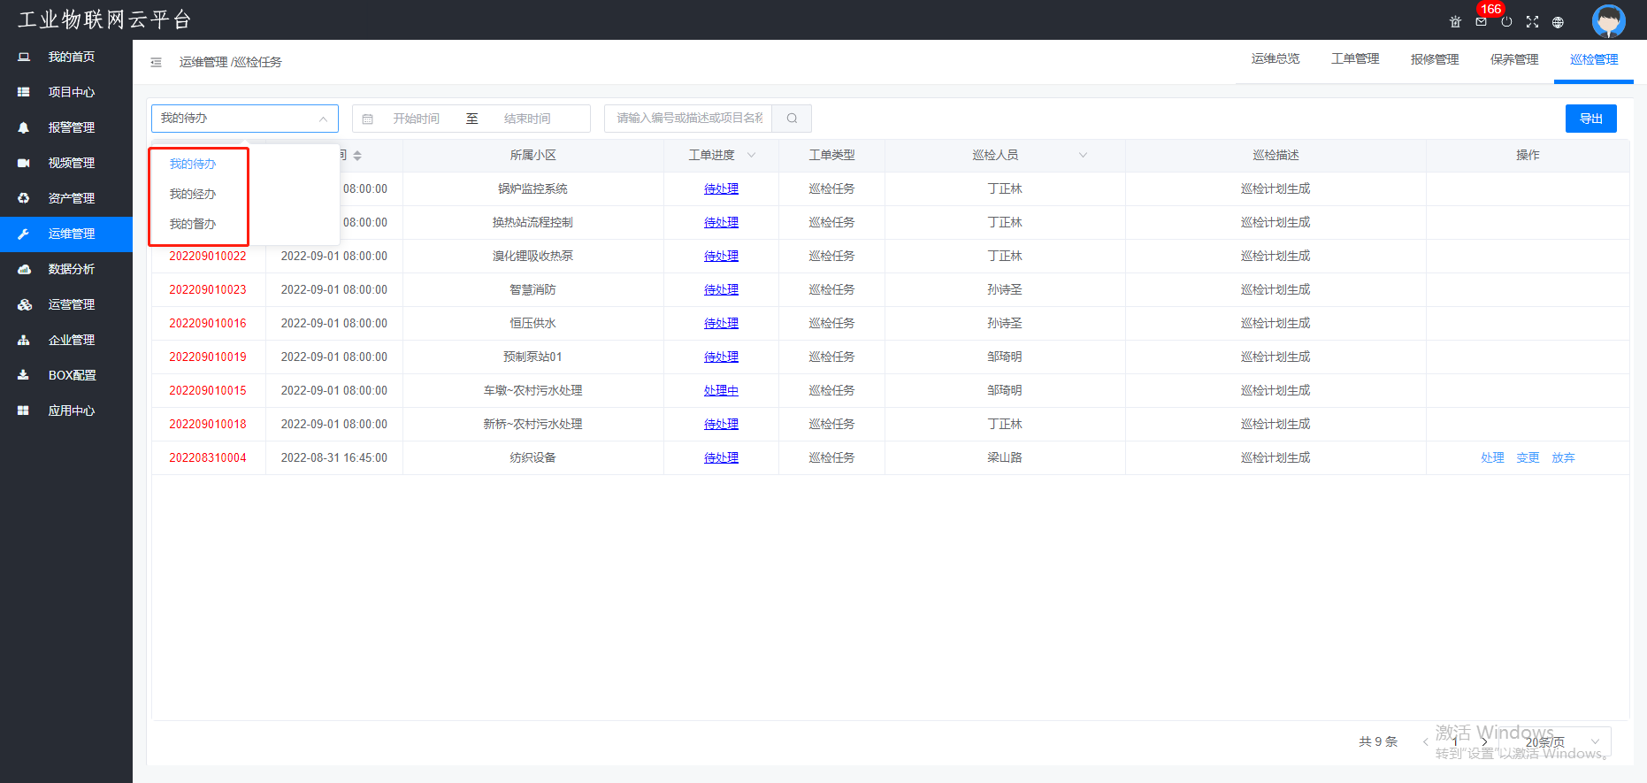
Task: Collapse the 我的待办 filter dropdown
Action: point(245,119)
